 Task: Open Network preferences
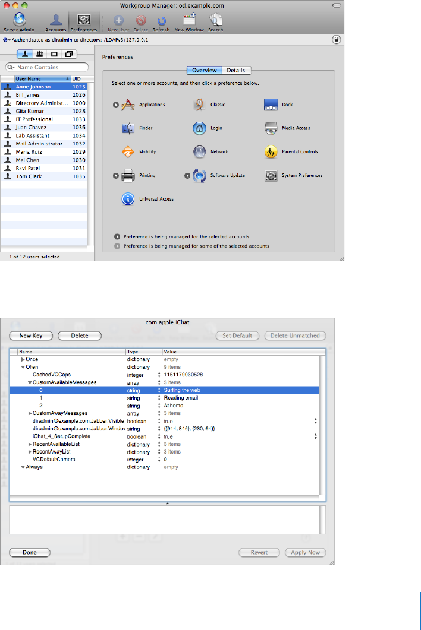[200, 152]
